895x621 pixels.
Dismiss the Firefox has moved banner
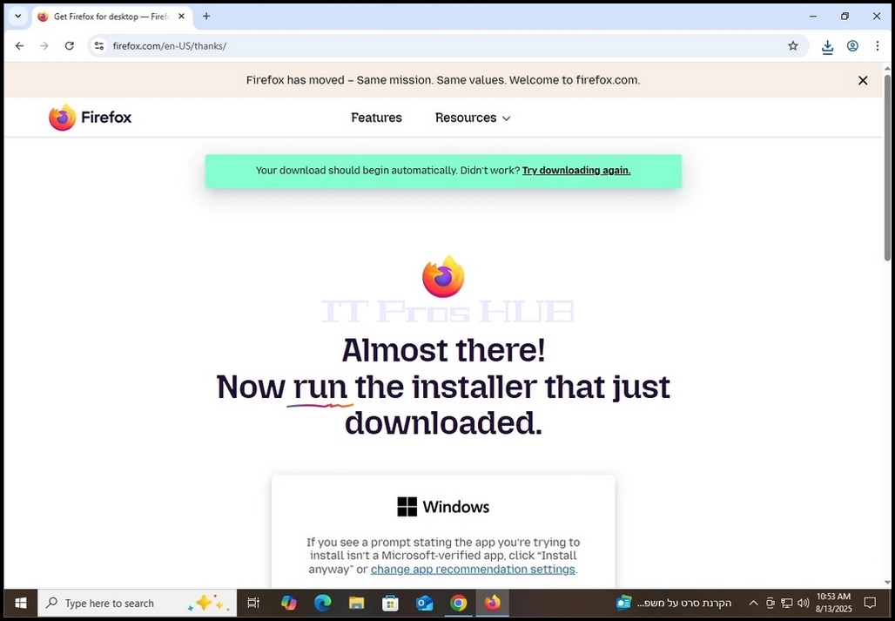[863, 80]
